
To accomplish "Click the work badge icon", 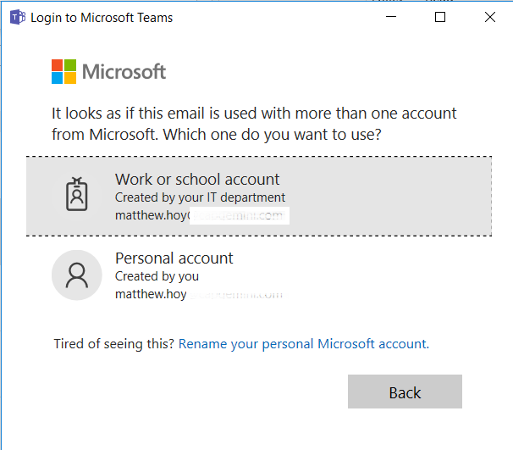I will 77,194.
